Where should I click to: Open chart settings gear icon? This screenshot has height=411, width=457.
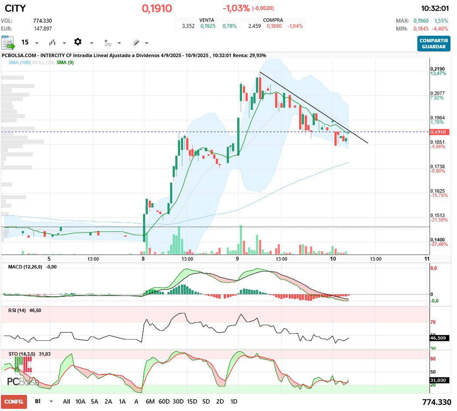tap(78, 42)
